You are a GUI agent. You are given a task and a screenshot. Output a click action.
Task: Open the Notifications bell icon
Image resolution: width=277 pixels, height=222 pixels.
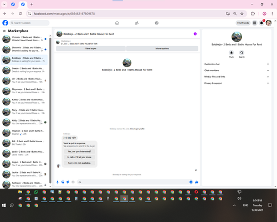[x=261, y=23]
